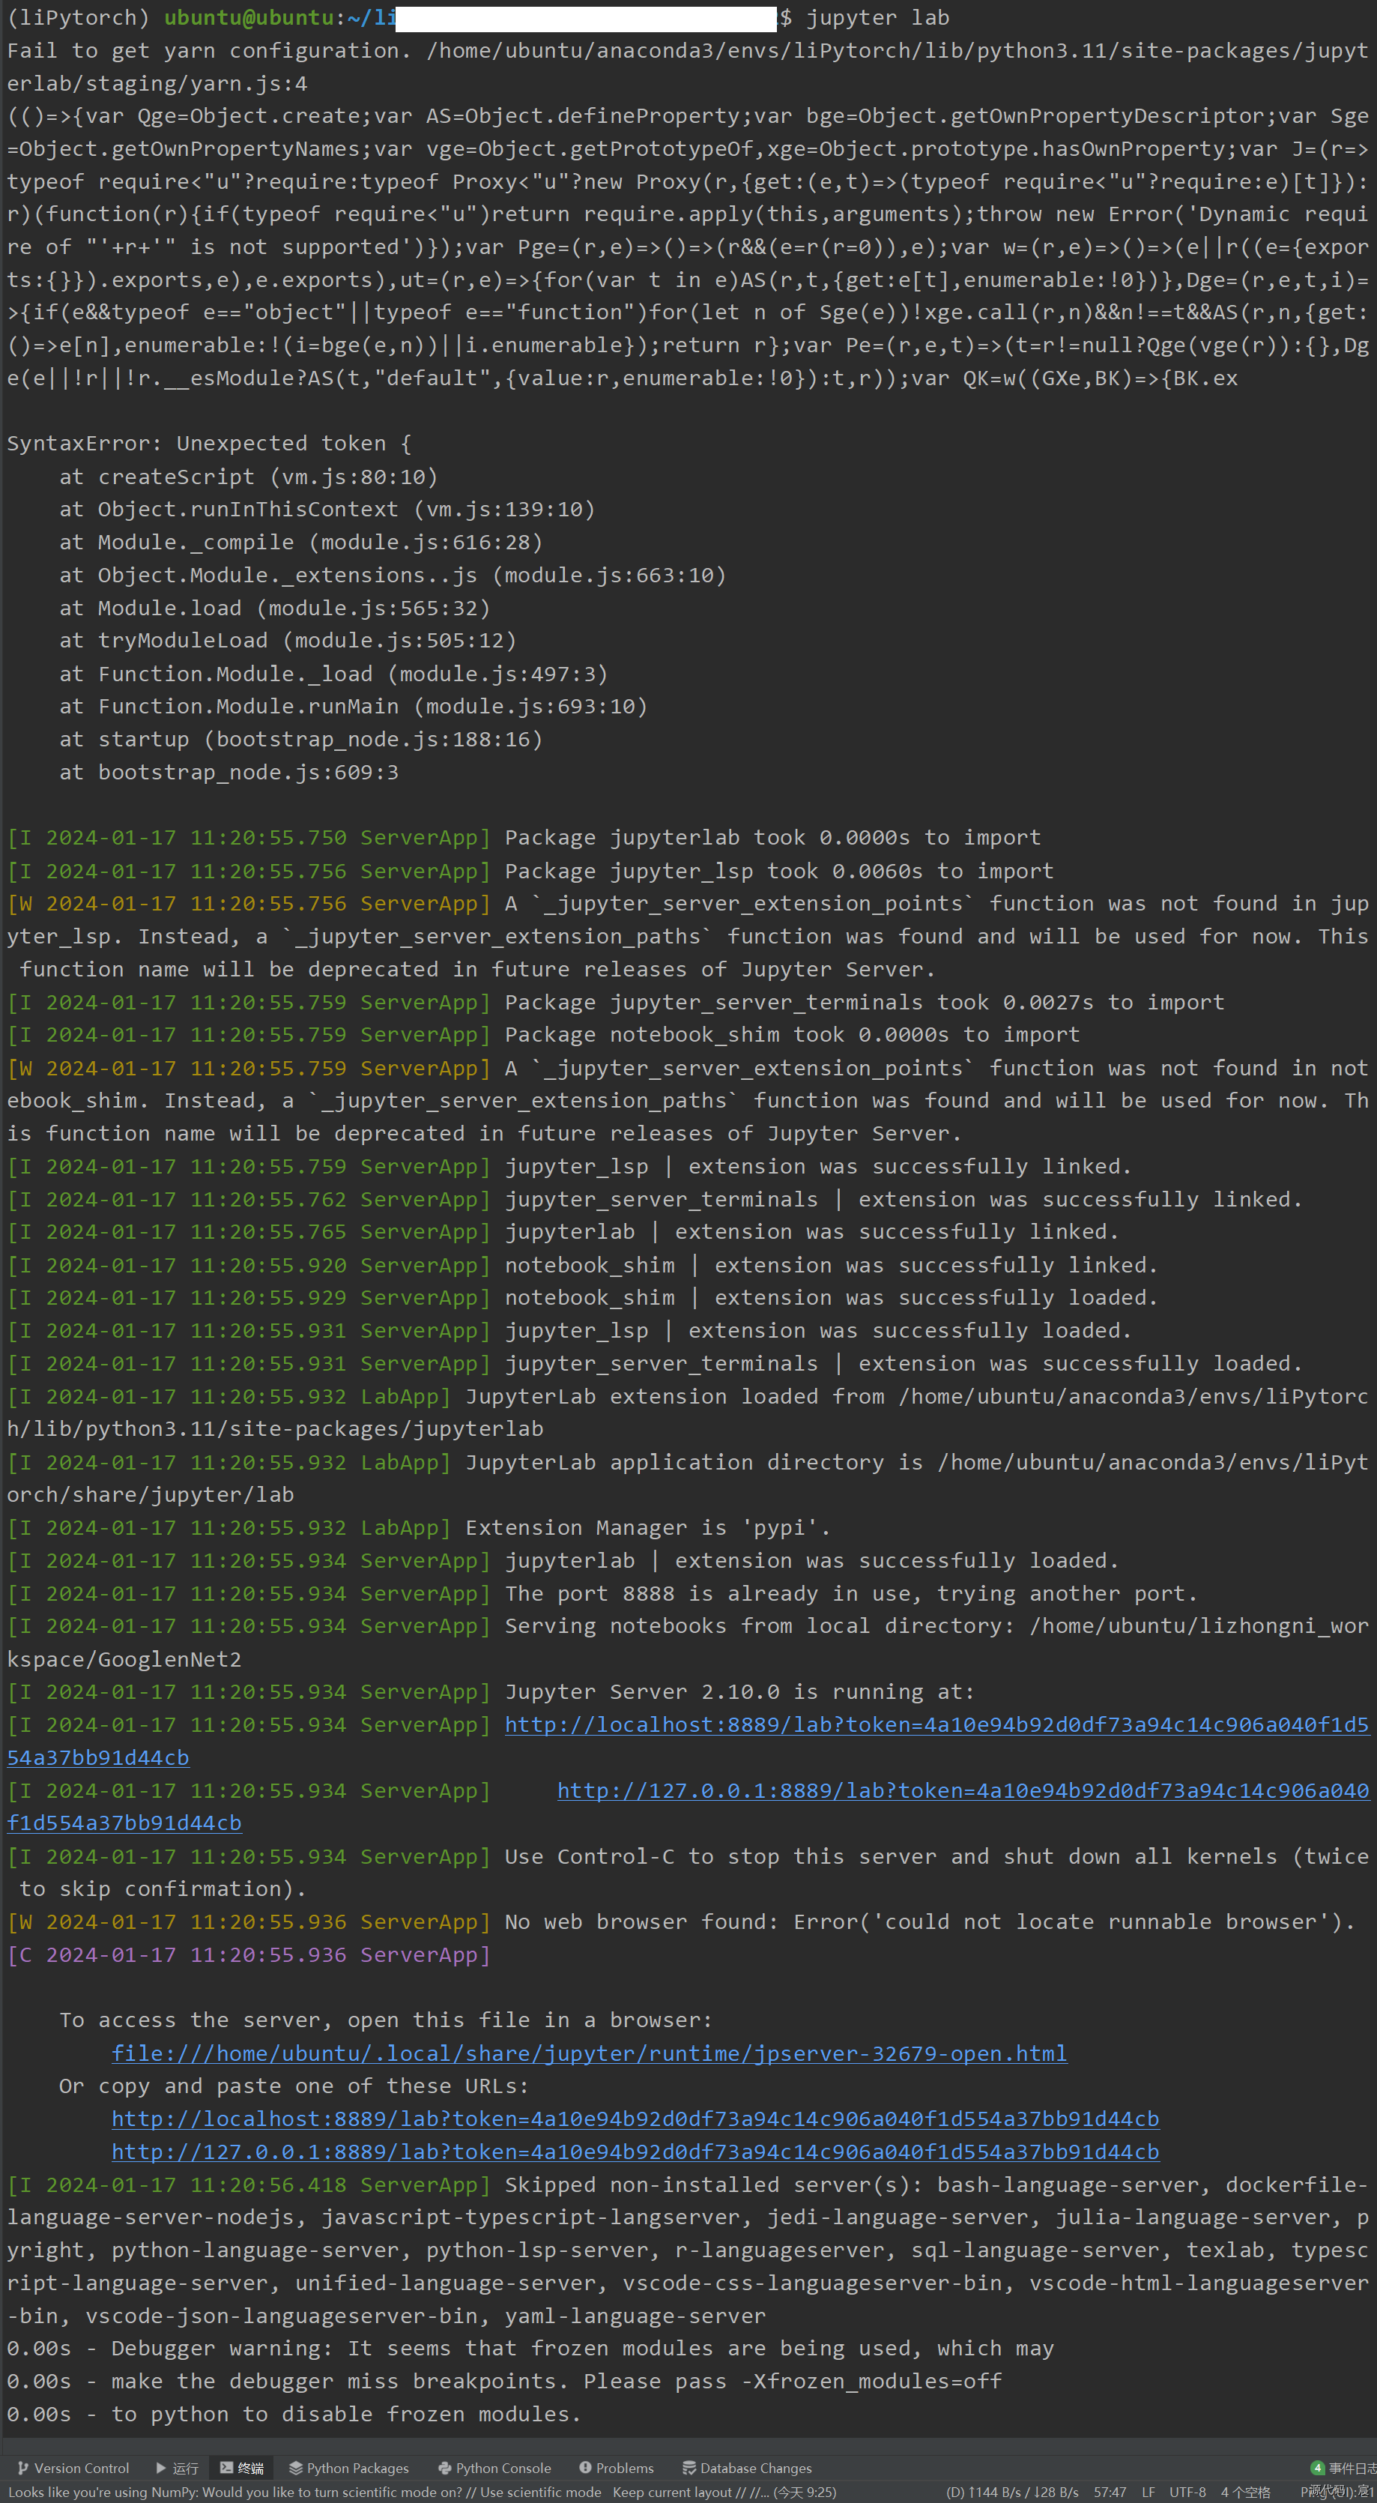Viewport: 1377px width, 2503px height.
Task: Click the 'jupyter lab' command text
Action: click(878, 17)
